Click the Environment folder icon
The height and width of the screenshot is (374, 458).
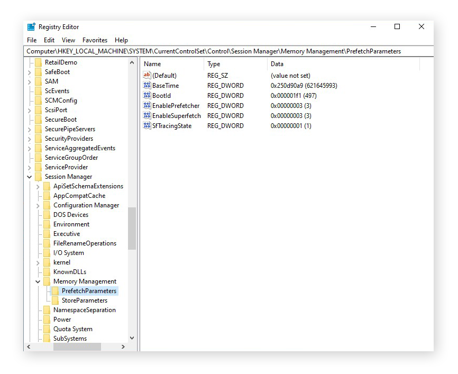point(47,224)
